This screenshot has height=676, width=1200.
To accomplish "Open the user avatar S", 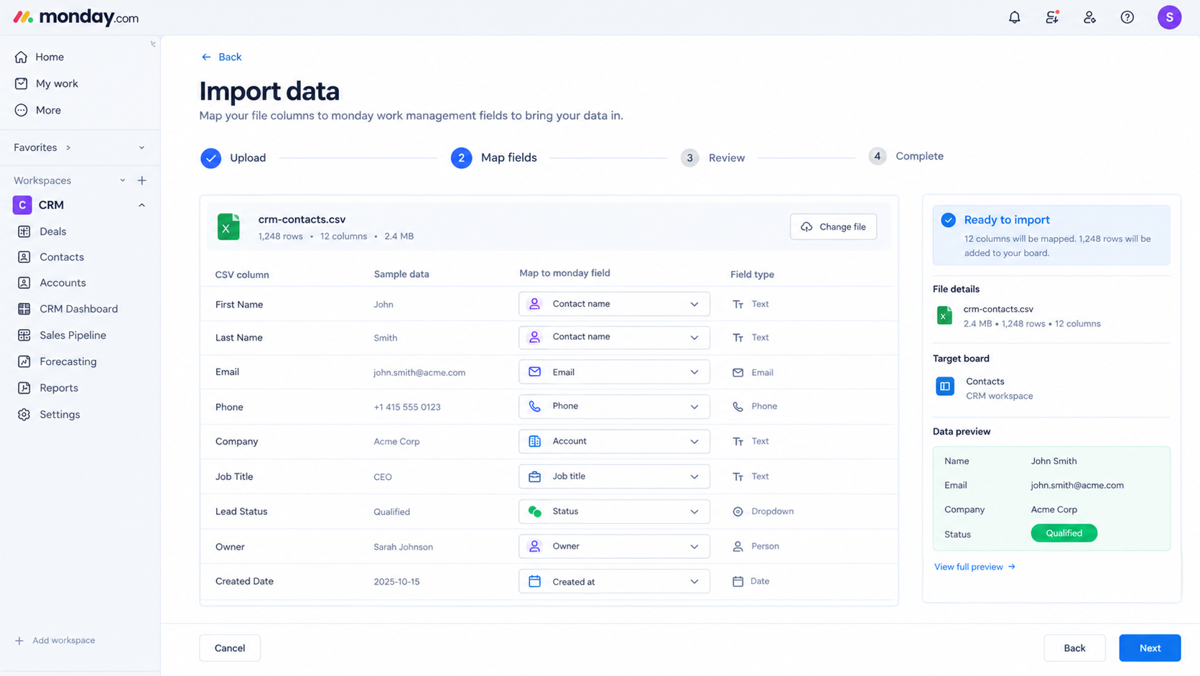I will (1169, 17).
